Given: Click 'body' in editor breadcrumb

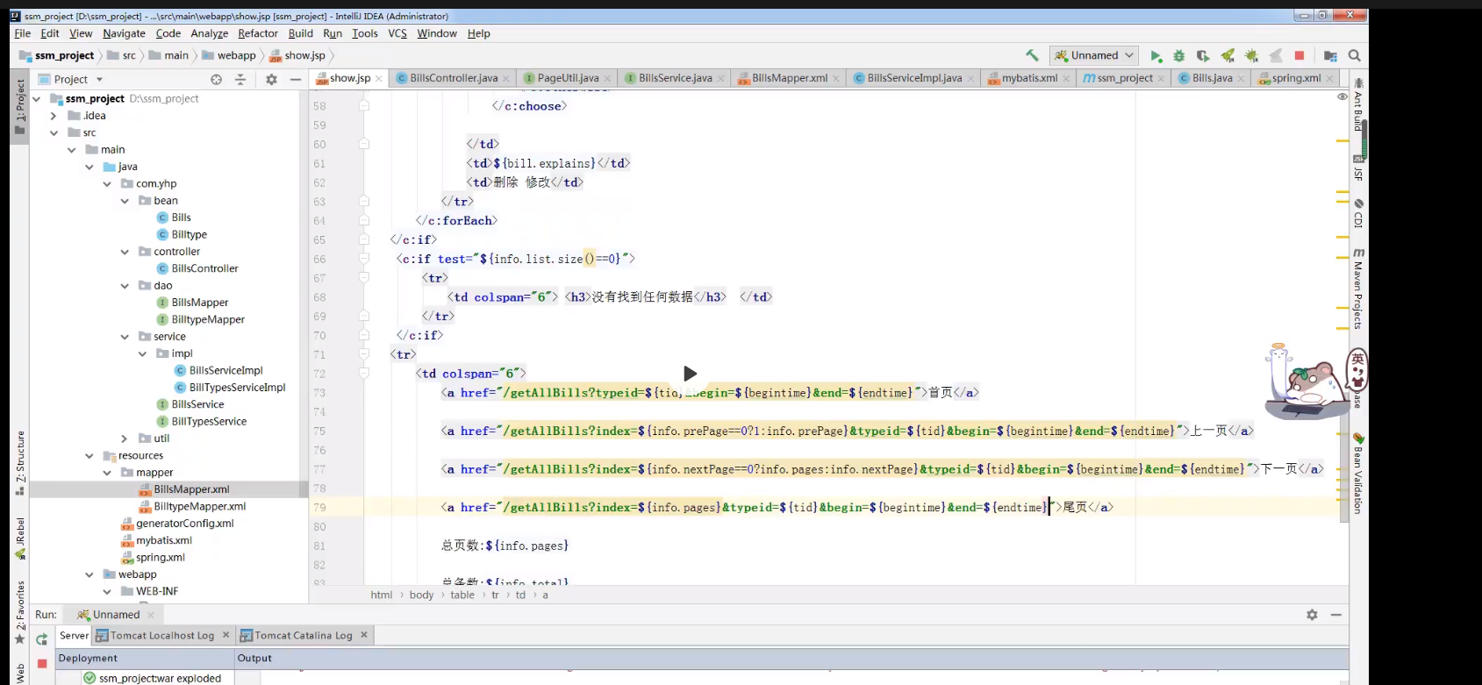Looking at the screenshot, I should tap(421, 595).
